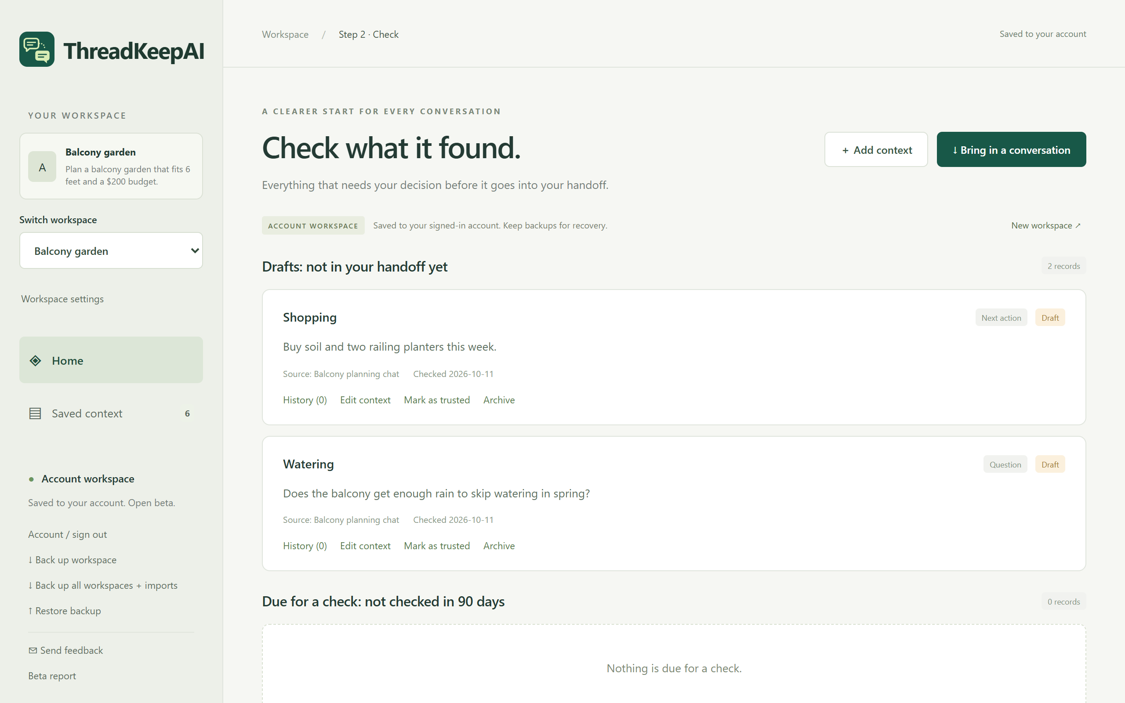Click the '2 records' count badge
Screen dimensions: 1125x703
(1063, 266)
